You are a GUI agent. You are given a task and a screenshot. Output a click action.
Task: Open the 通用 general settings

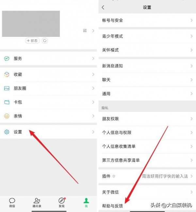pyautogui.click(x=147, y=94)
